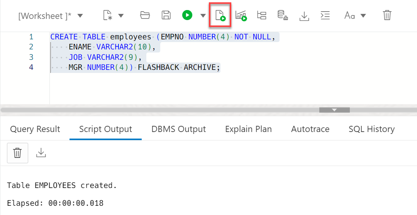The image size is (417, 215).
Task: Download the script output results
Action: 41,153
